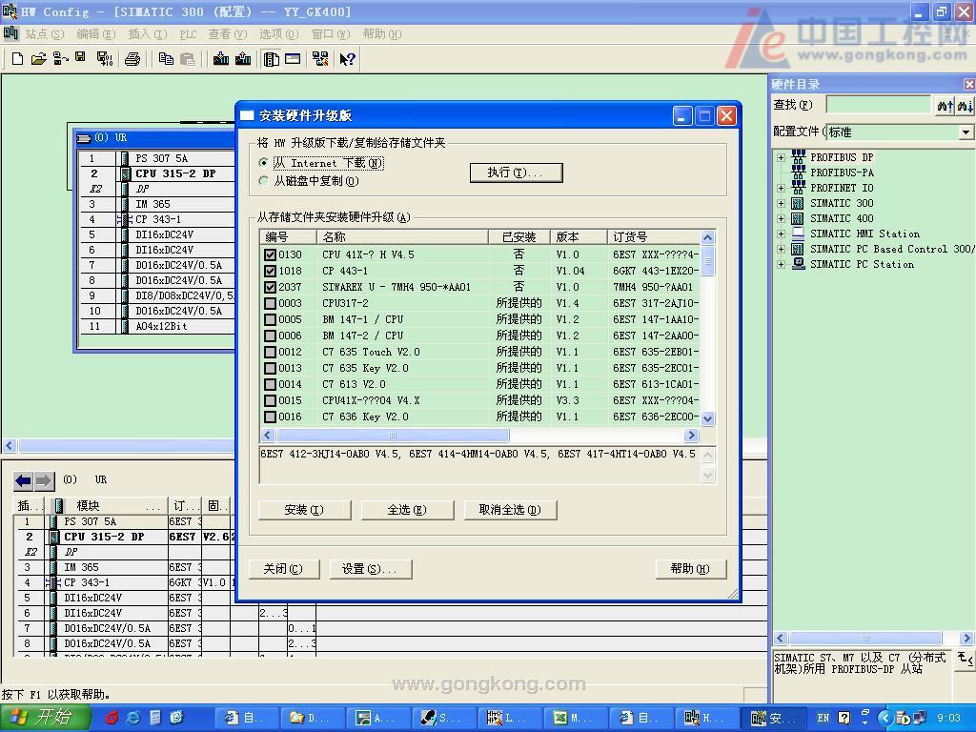Open the PLC menu
Image resolution: width=976 pixels, height=732 pixels.
coord(188,34)
